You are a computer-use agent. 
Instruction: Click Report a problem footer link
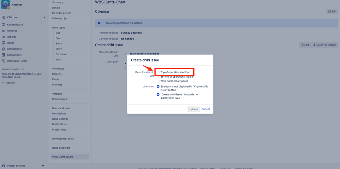[x=244, y=168]
